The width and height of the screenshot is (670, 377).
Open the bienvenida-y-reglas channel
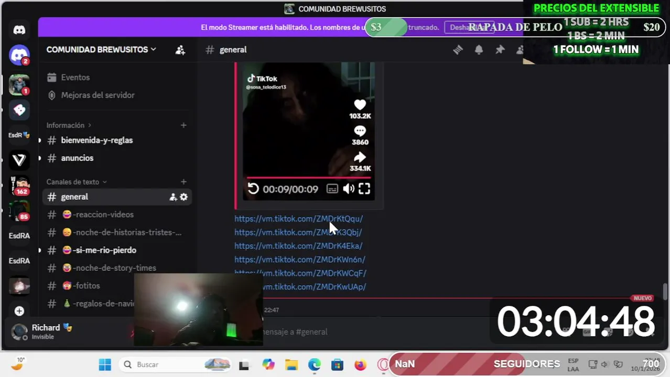pyautogui.click(x=117, y=140)
